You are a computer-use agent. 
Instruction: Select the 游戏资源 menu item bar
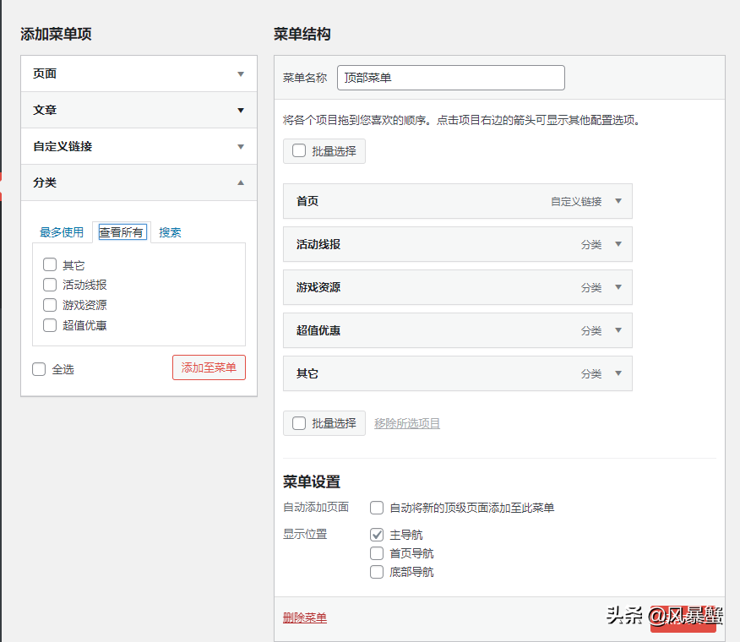pyautogui.click(x=457, y=287)
